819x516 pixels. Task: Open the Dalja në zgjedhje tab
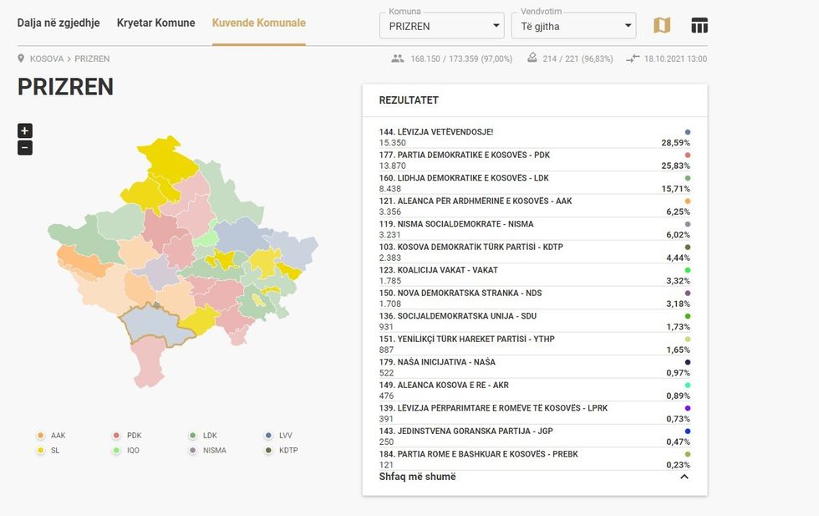tap(58, 23)
